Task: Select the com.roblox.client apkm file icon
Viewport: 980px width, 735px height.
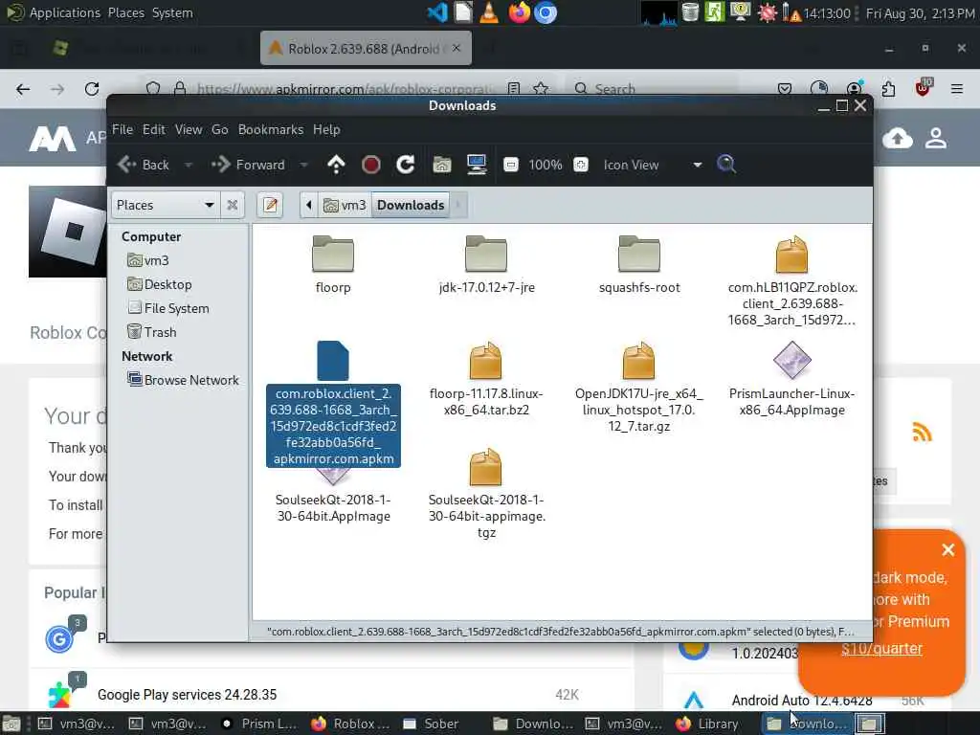Action: [332, 361]
